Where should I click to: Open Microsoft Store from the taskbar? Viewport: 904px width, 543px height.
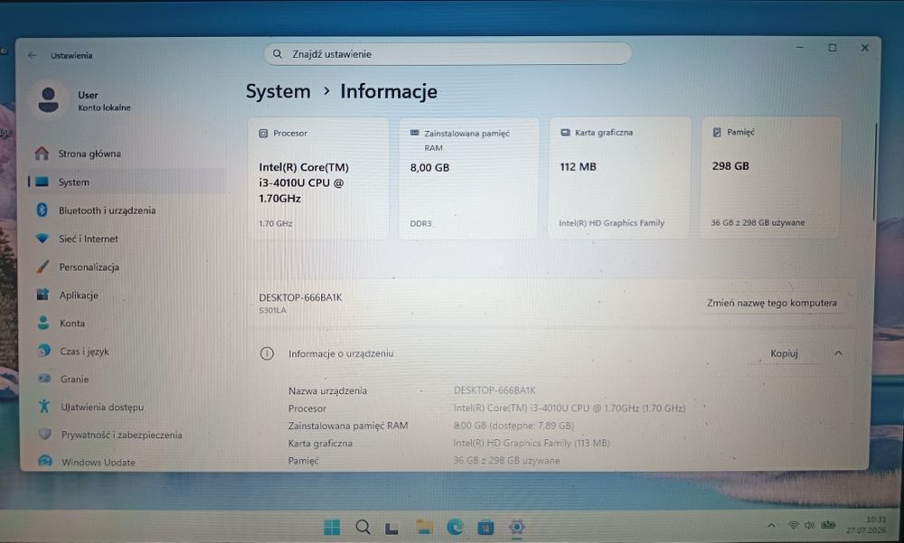point(485,527)
